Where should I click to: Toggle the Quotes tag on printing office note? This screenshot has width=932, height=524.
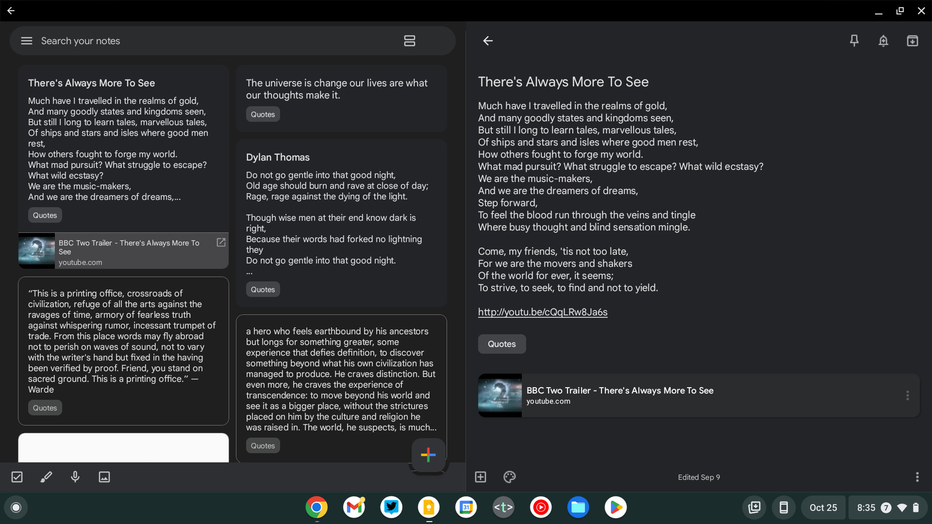pyautogui.click(x=44, y=408)
